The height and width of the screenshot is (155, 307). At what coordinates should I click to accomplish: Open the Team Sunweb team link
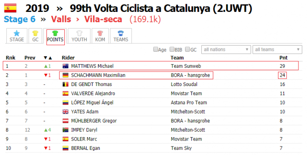click(186, 66)
